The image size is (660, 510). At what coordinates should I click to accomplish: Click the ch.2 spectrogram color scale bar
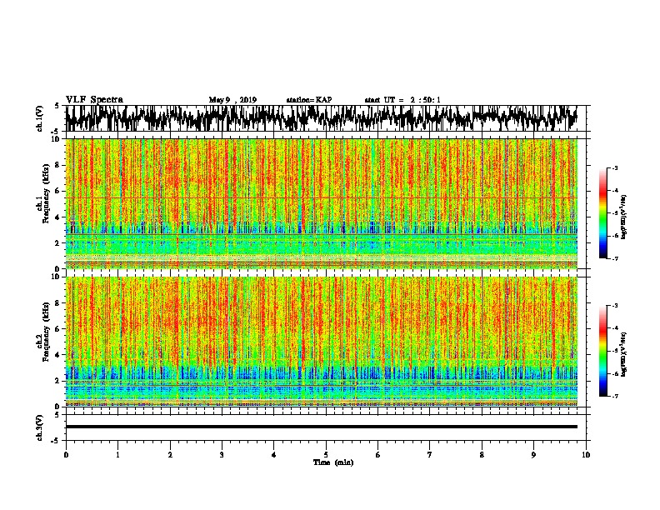point(602,351)
